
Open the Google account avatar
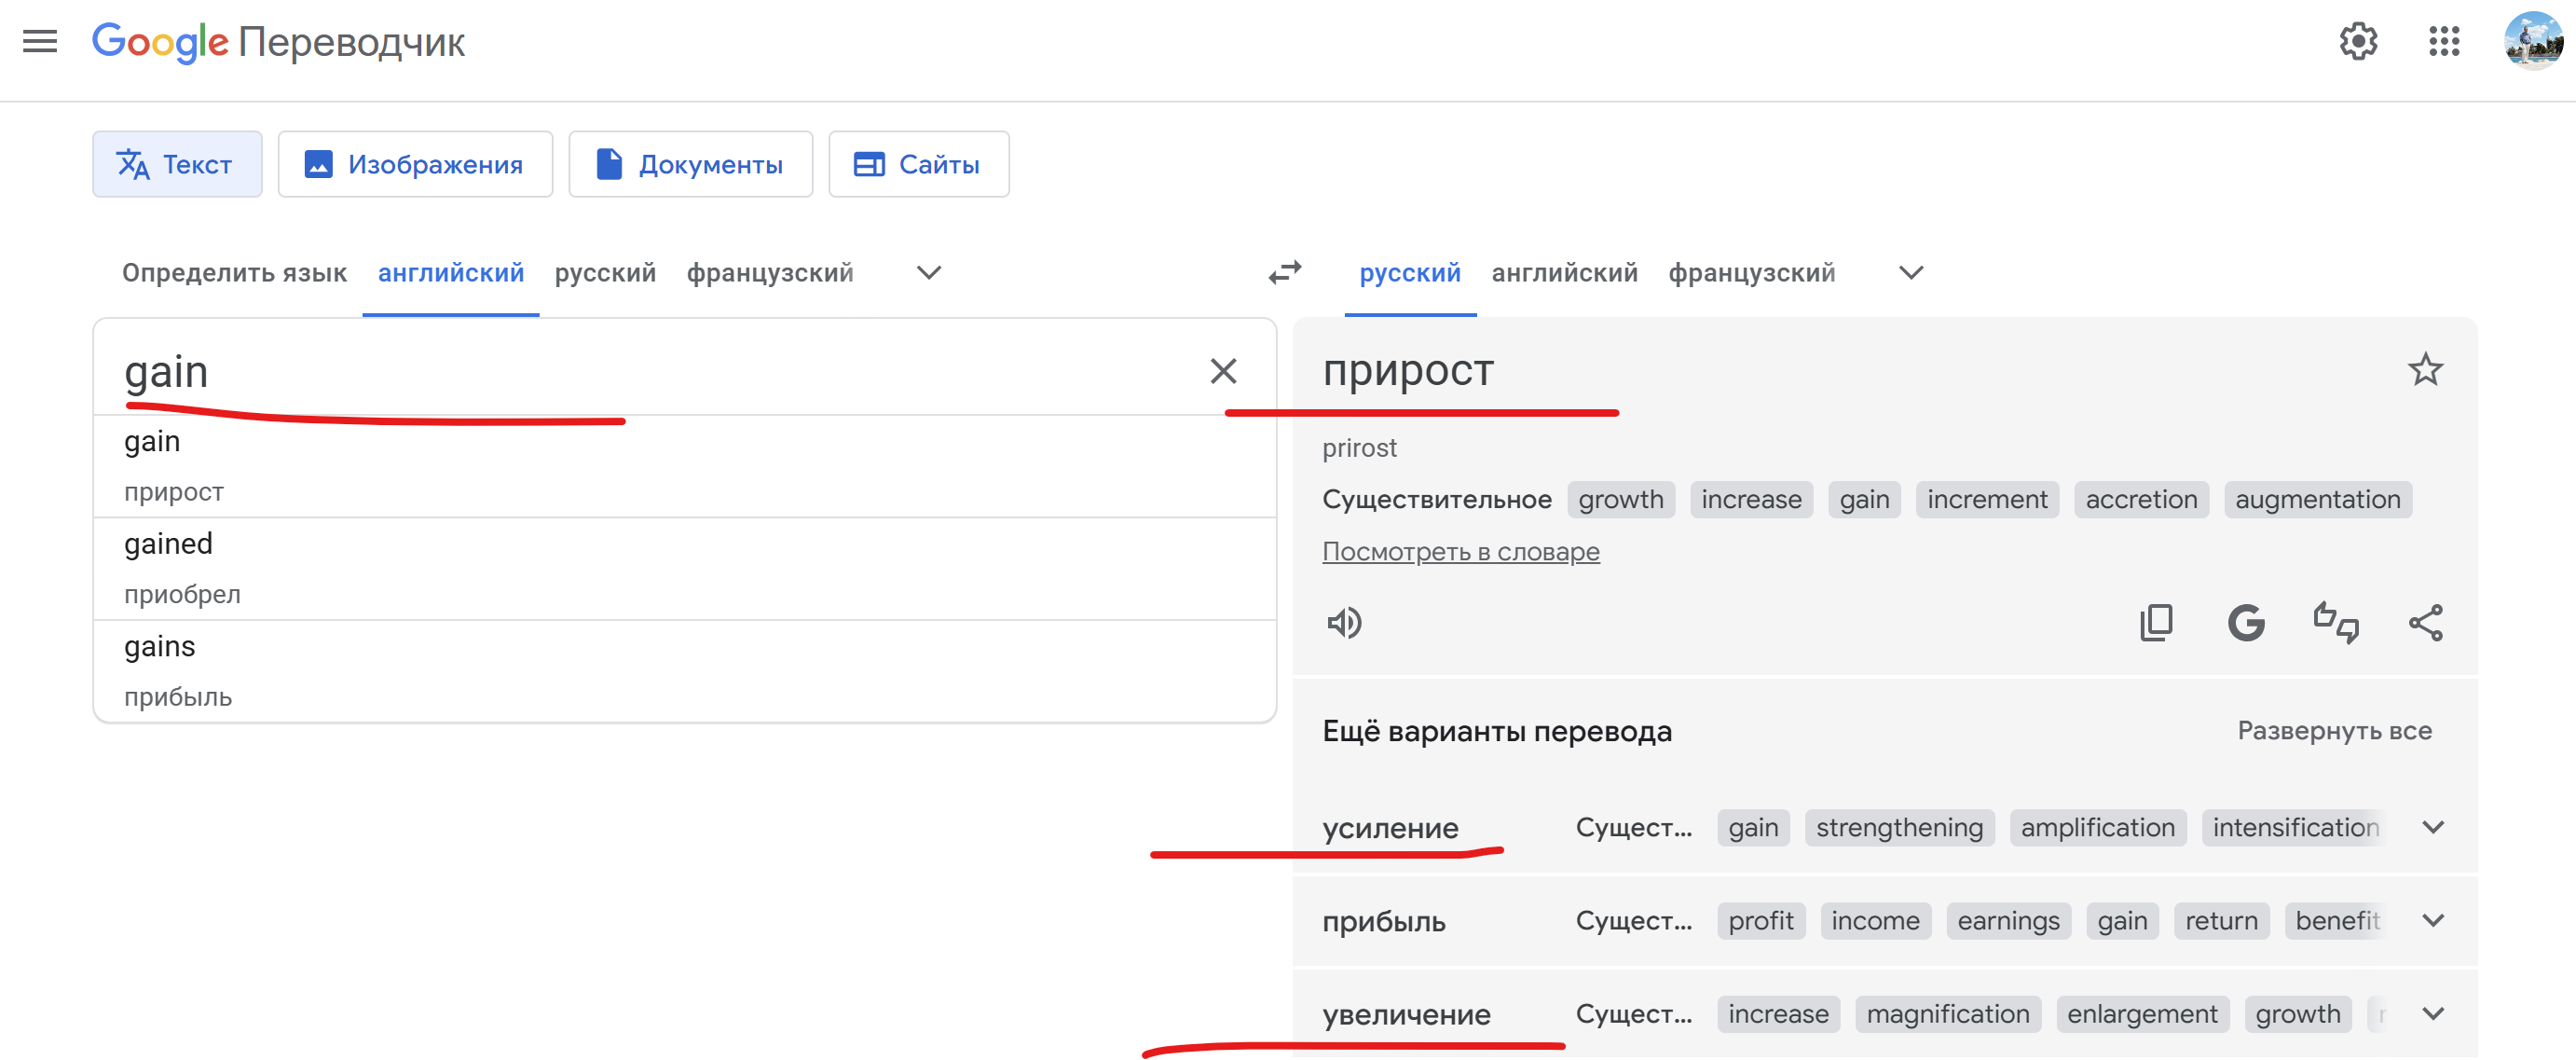click(x=2532, y=42)
